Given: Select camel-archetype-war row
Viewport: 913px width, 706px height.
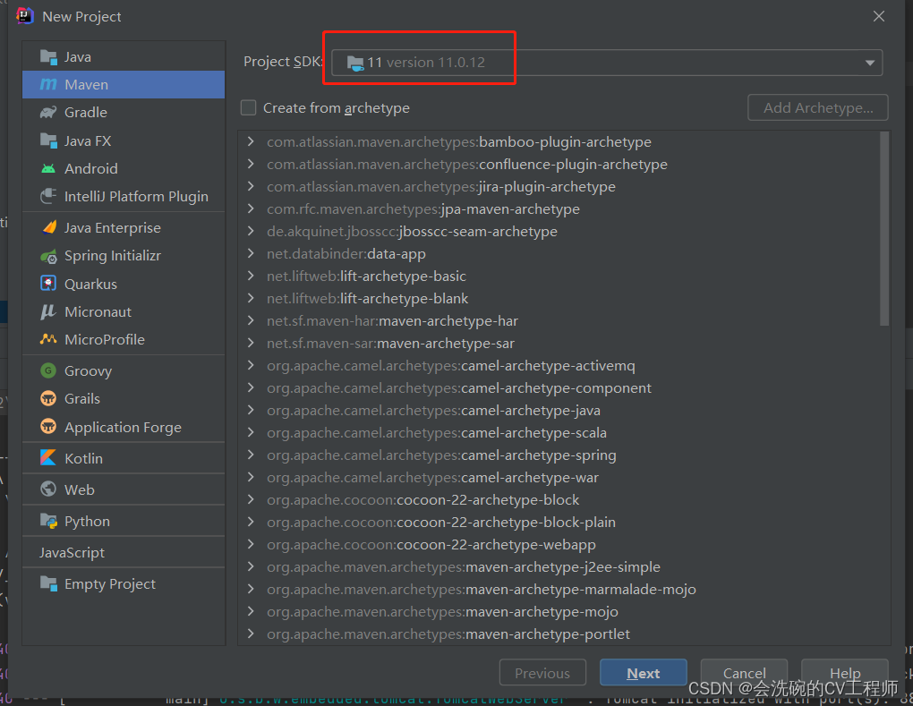Looking at the screenshot, I should [x=559, y=477].
